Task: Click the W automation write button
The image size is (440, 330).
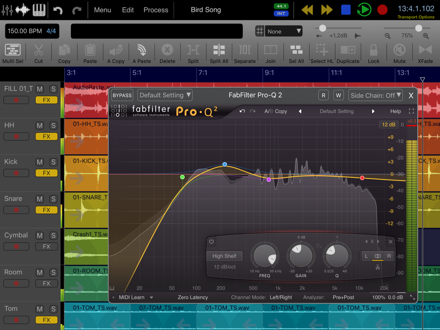Action: click(339, 95)
